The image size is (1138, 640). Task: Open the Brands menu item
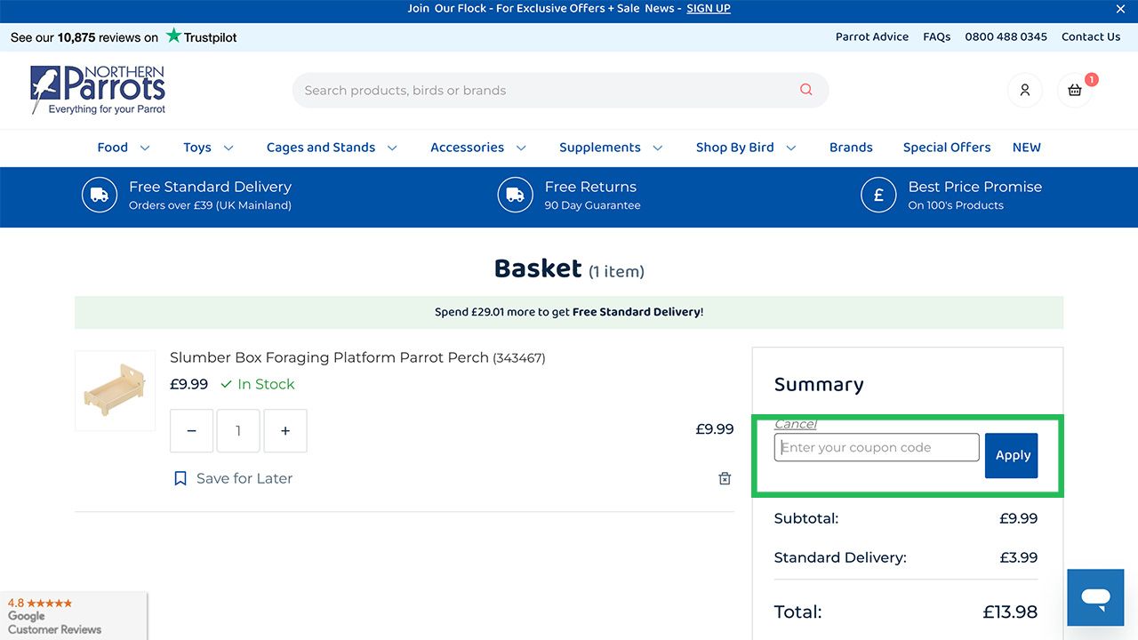tap(851, 148)
